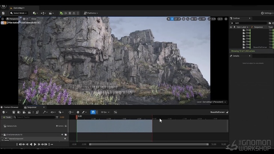Click the Sequencer playback options curve editor icon
Viewport: 274px width, 154px height.
pyautogui.click(x=115, y=112)
